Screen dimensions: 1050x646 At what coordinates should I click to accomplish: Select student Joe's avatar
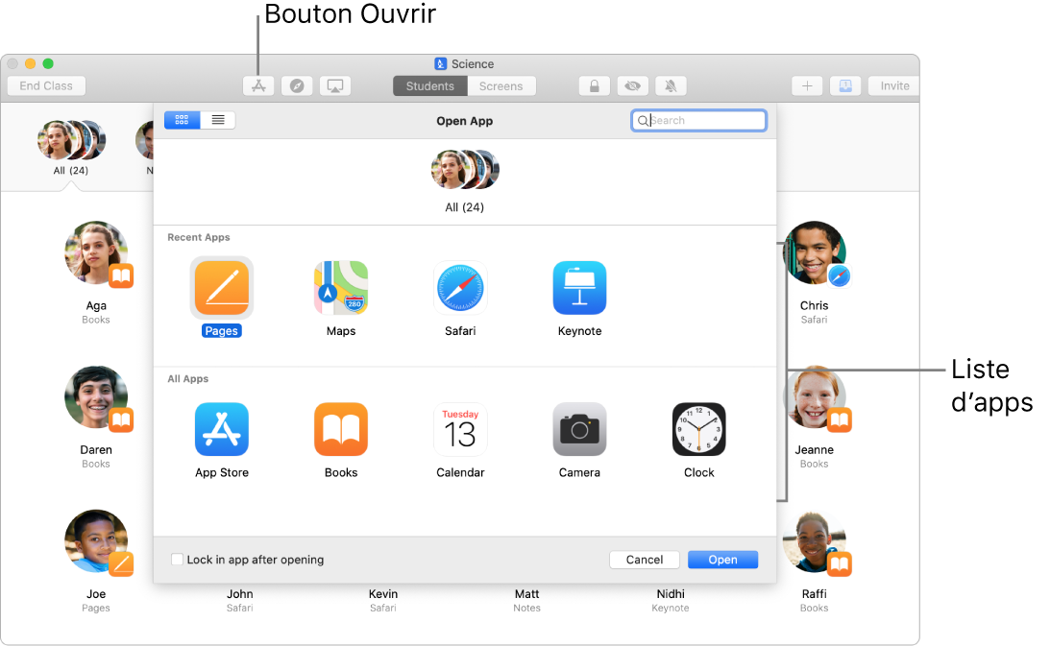[x=96, y=541]
